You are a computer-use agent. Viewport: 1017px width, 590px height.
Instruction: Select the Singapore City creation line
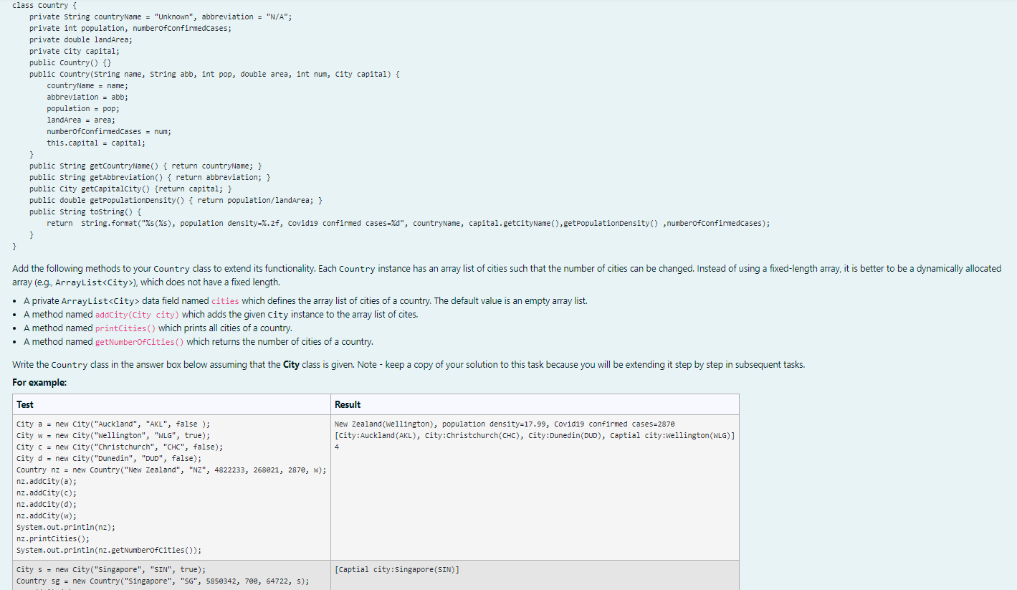112,569
